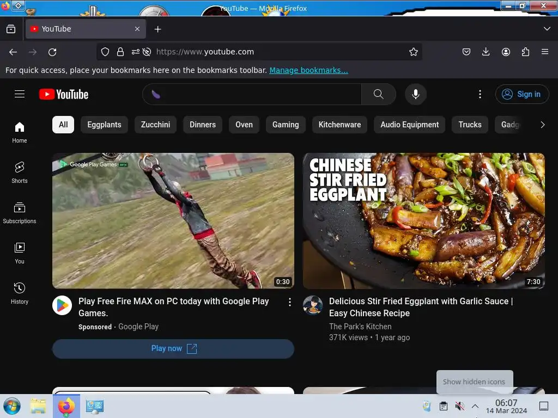
Task: Click the YouTube logo
Action: (x=64, y=94)
